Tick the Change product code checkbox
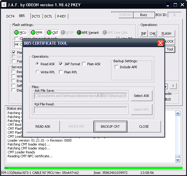This screenshot has width=187, height=176. 16,39
